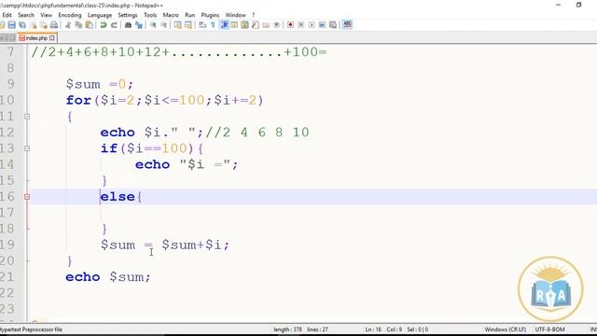This screenshot has width=597, height=336.
Task: Collapse the fold marker on line 11
Action: click(27, 117)
